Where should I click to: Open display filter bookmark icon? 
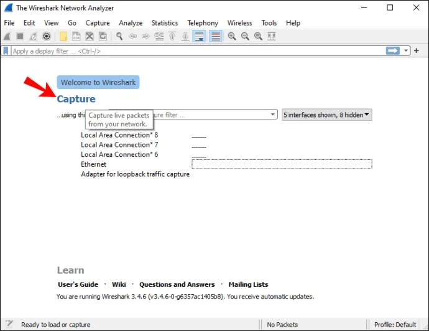coord(6,51)
